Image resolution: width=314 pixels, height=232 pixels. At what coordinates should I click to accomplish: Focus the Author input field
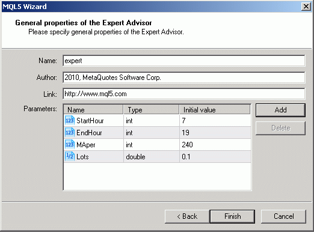pyautogui.click(x=184, y=78)
